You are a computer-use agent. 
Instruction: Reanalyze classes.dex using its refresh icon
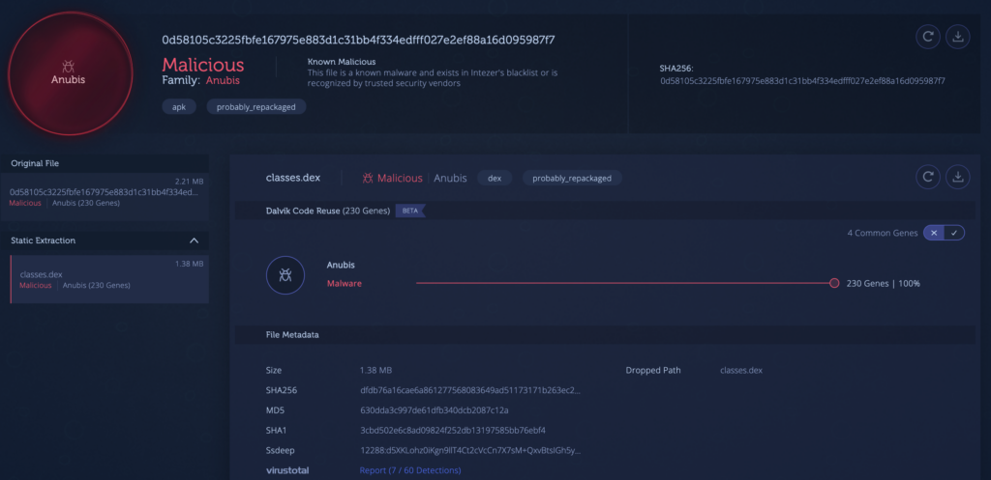pos(928,177)
